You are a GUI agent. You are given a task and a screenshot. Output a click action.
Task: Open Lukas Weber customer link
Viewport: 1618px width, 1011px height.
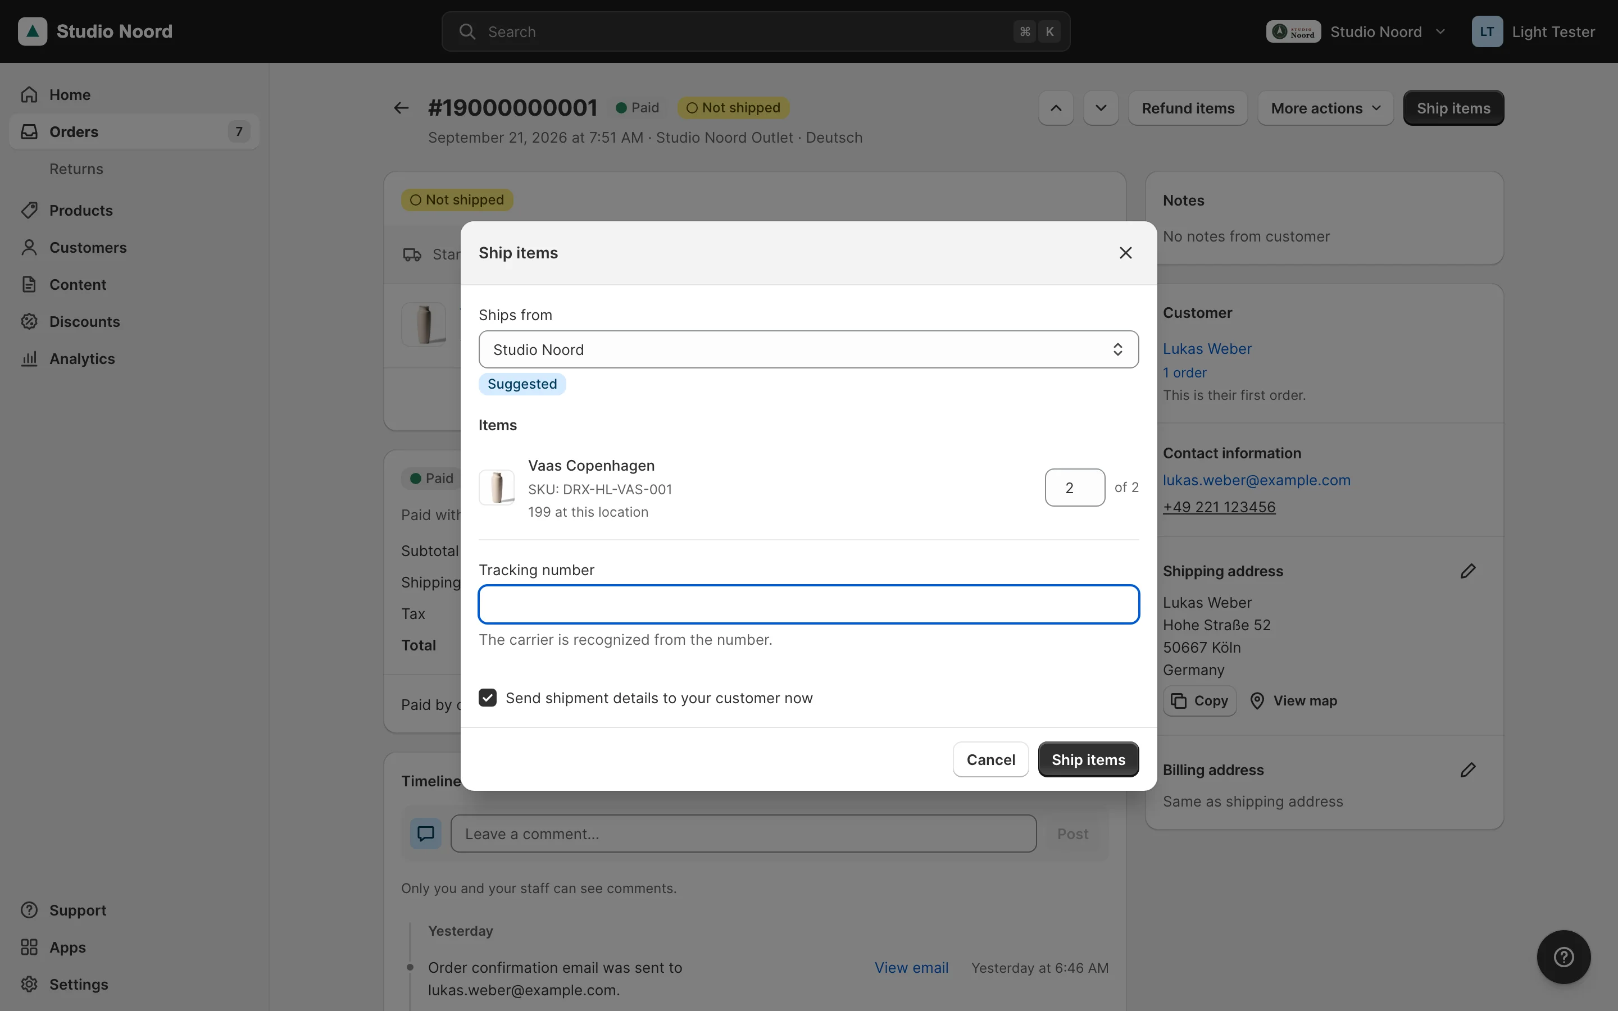click(x=1207, y=348)
